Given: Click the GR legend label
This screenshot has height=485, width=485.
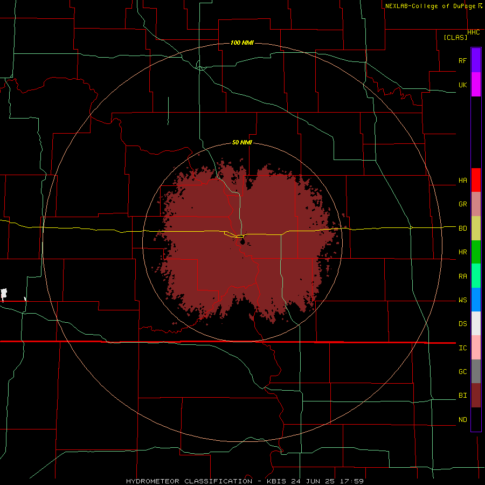Looking at the screenshot, I should point(462,204).
